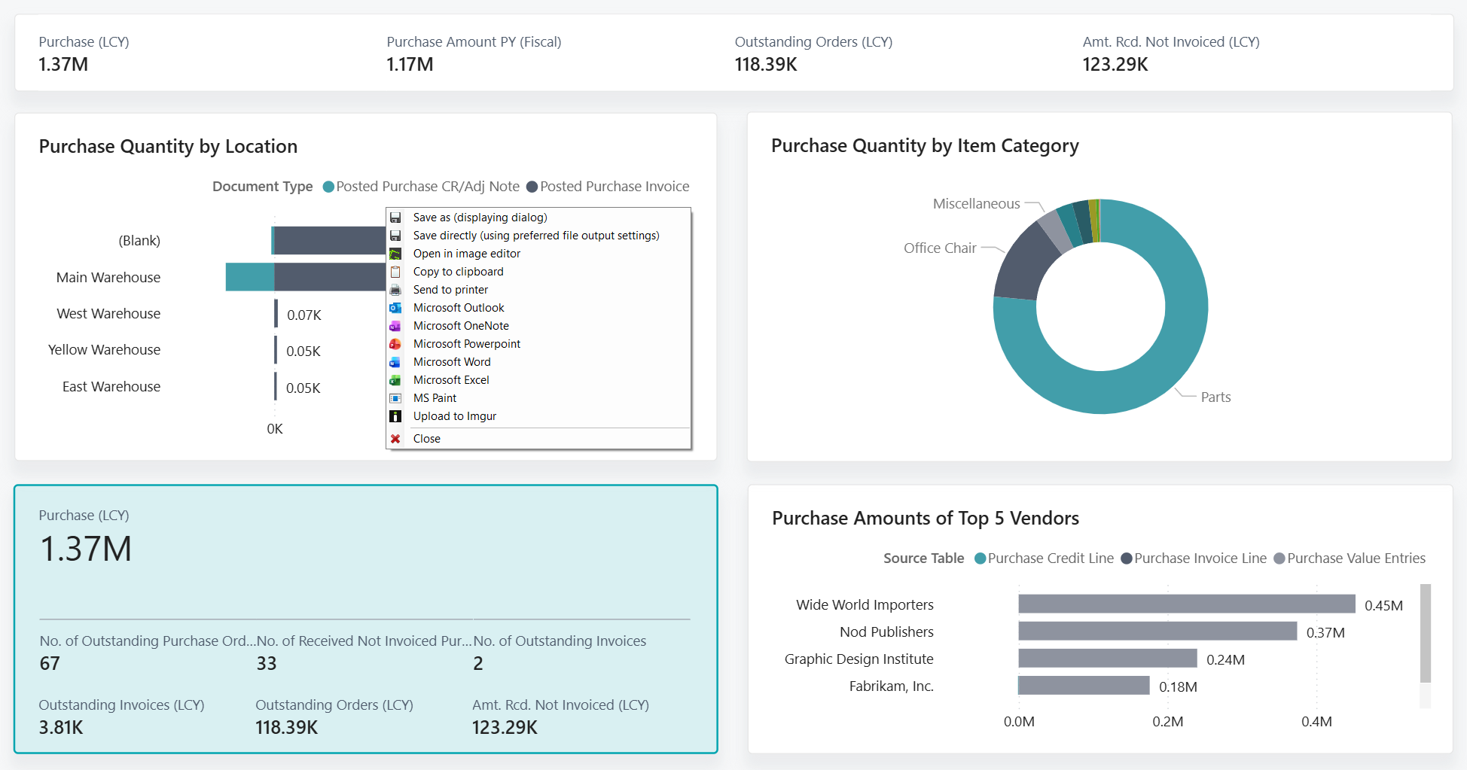Toggle Posted Purchase CR/Adj Note legend marker
The image size is (1467, 770).
328,187
